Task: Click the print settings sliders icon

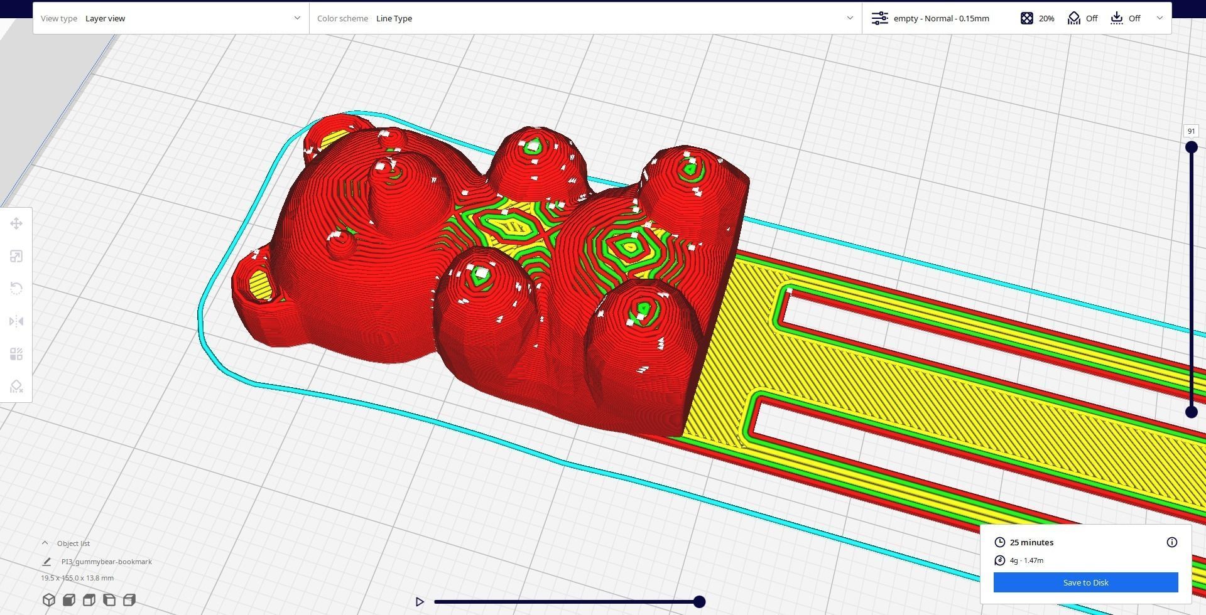Action: [x=880, y=18]
